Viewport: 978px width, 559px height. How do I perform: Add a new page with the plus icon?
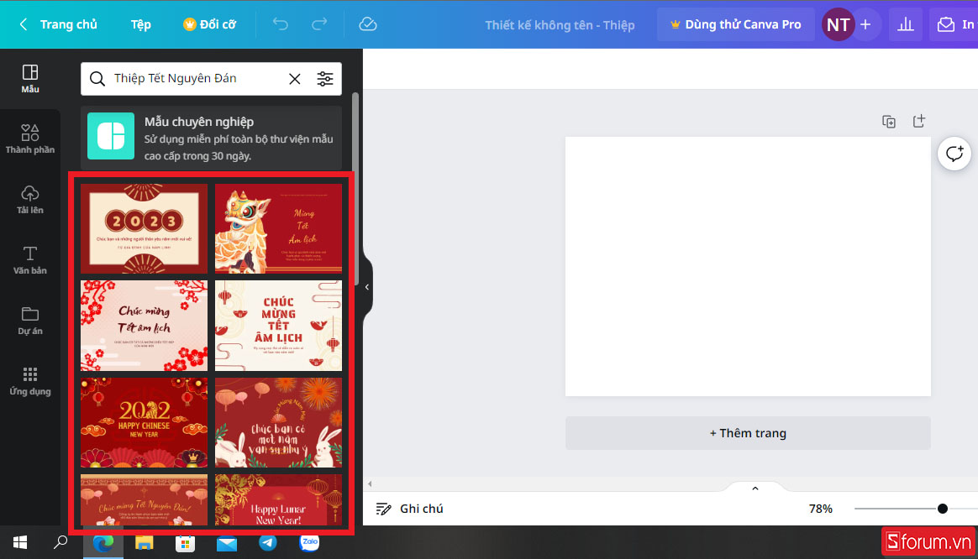click(x=918, y=122)
